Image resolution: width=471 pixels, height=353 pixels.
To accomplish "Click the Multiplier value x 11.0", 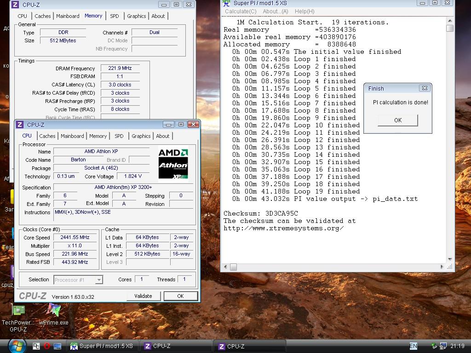I will pos(75,245).
